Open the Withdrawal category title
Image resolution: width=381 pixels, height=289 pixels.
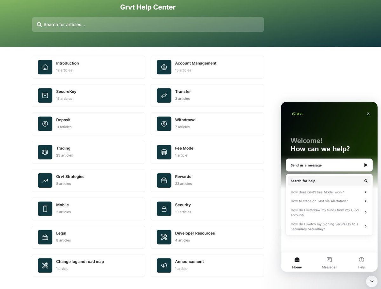click(186, 120)
